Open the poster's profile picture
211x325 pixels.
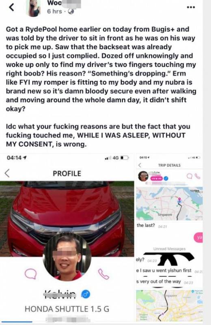click(33, 8)
